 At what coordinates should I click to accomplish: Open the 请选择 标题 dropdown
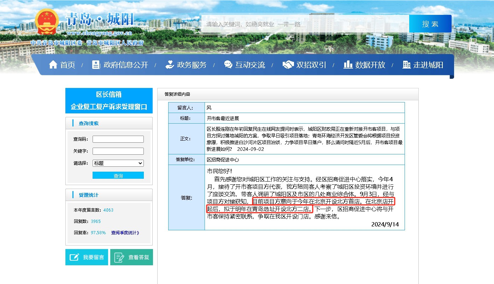point(118,163)
